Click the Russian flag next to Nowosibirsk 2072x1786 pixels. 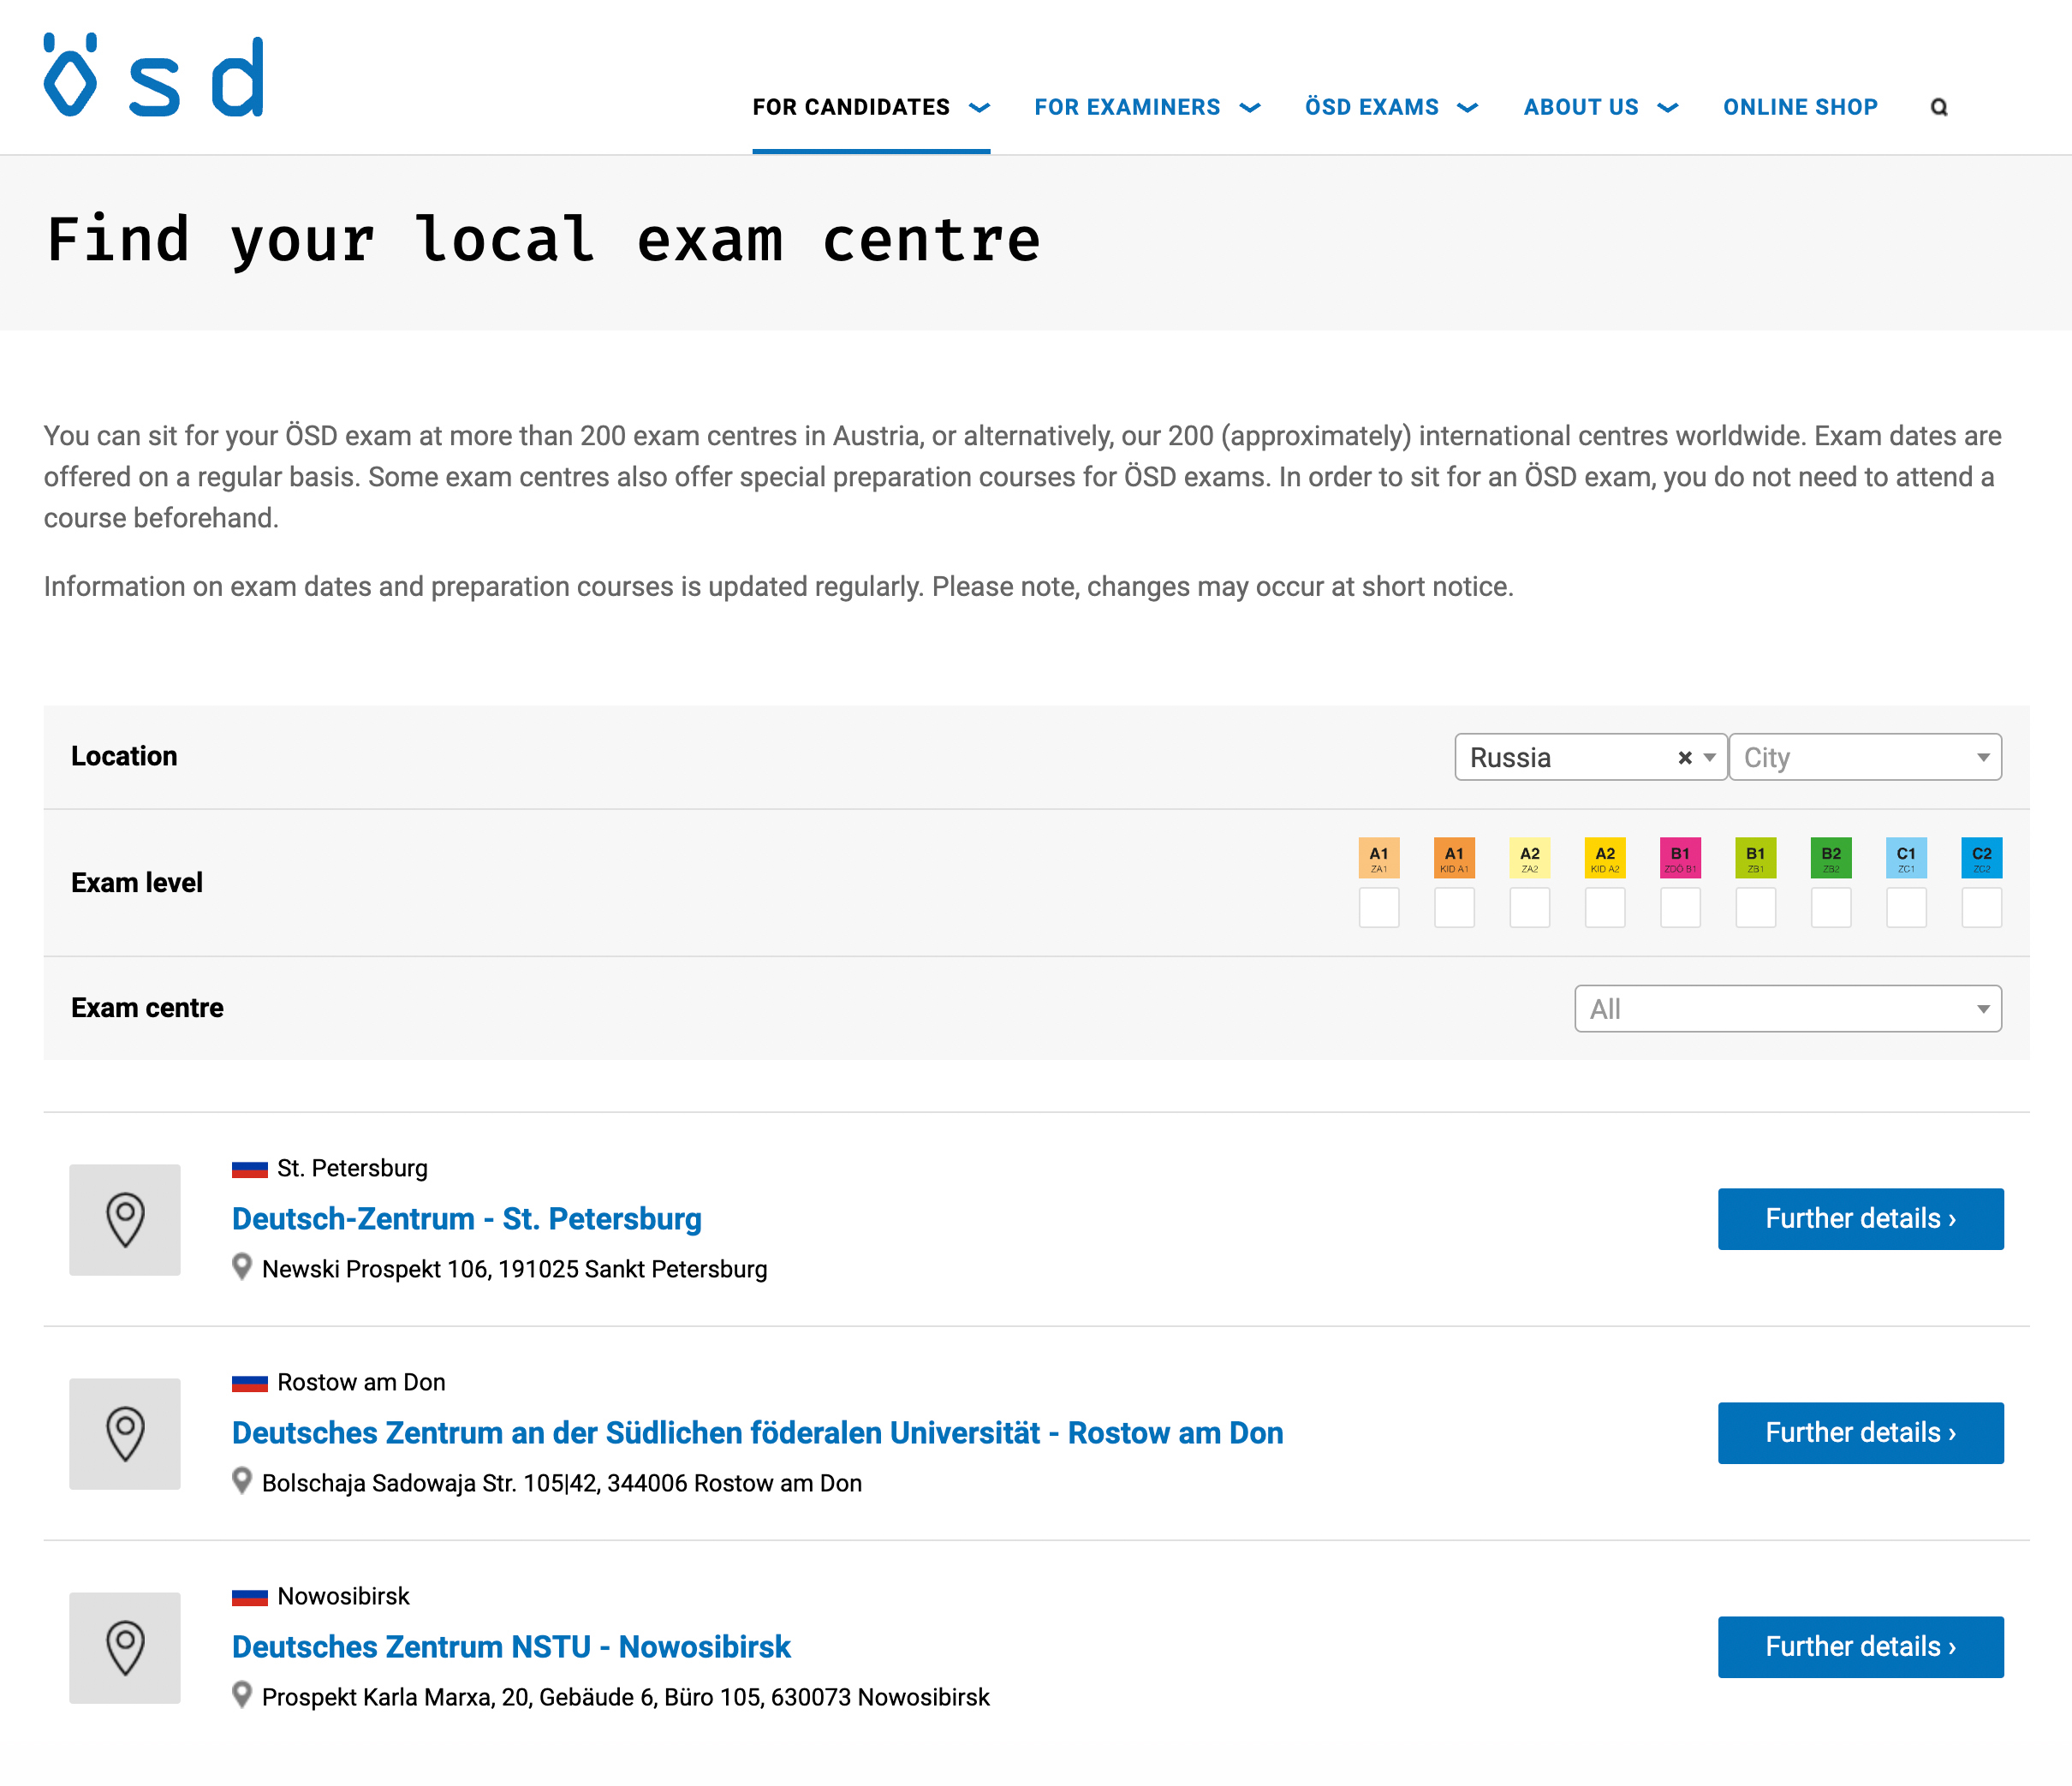pos(250,1597)
